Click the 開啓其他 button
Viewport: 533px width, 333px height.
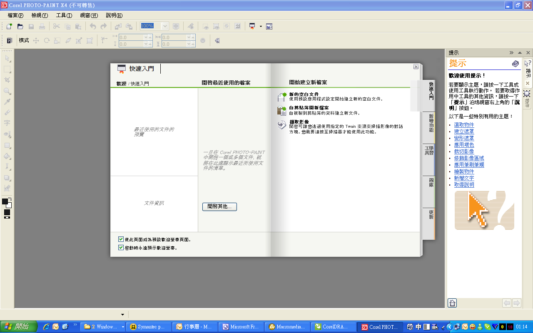[219, 206]
